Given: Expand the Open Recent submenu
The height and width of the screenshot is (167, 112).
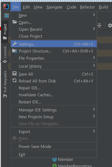Looking at the screenshot, I should (x=54, y=29).
